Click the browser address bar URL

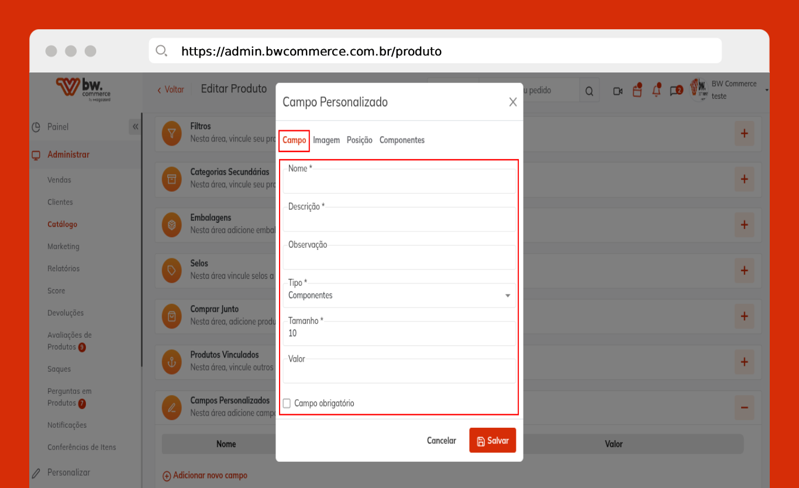pyautogui.click(x=311, y=51)
